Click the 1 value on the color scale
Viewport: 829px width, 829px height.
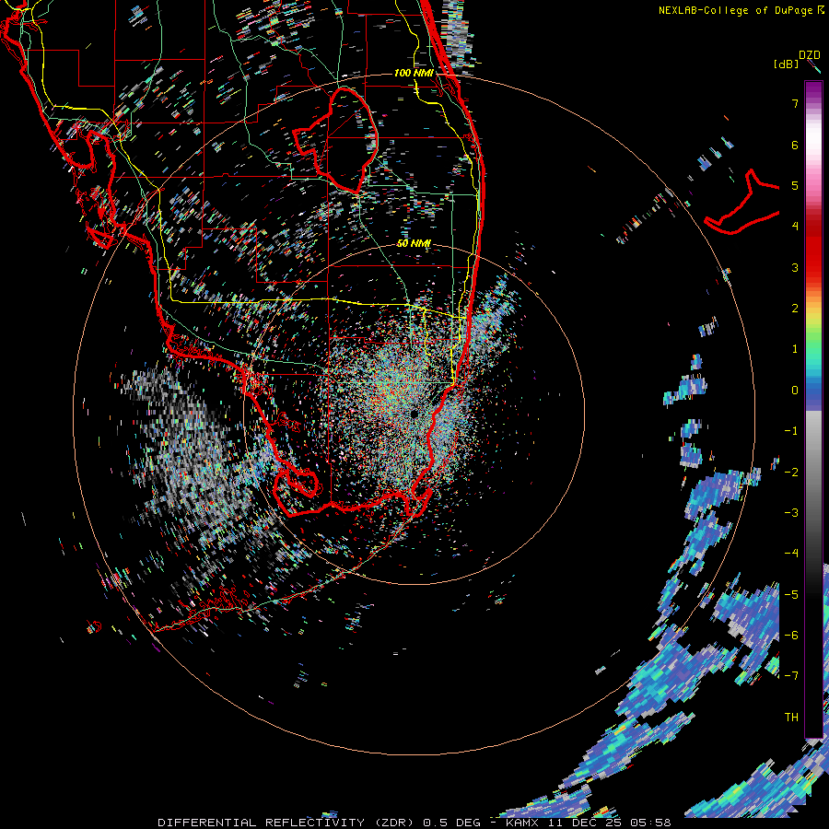click(795, 349)
